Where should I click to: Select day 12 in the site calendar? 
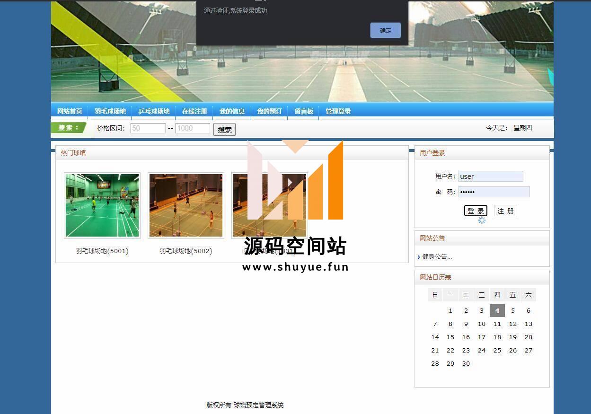coord(513,324)
